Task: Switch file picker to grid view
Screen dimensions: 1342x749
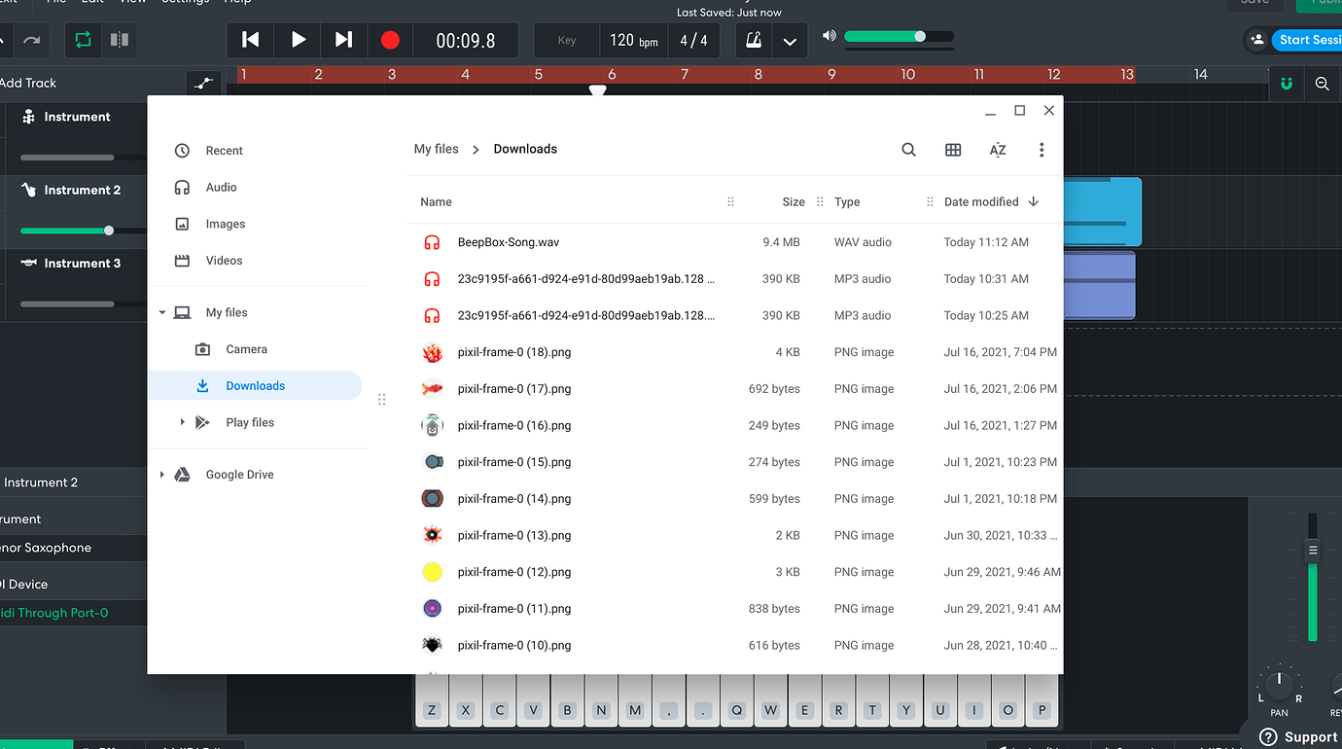Action: point(953,150)
